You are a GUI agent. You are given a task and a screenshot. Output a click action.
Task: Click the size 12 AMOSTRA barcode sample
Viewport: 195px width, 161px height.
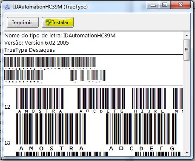pos(40,100)
